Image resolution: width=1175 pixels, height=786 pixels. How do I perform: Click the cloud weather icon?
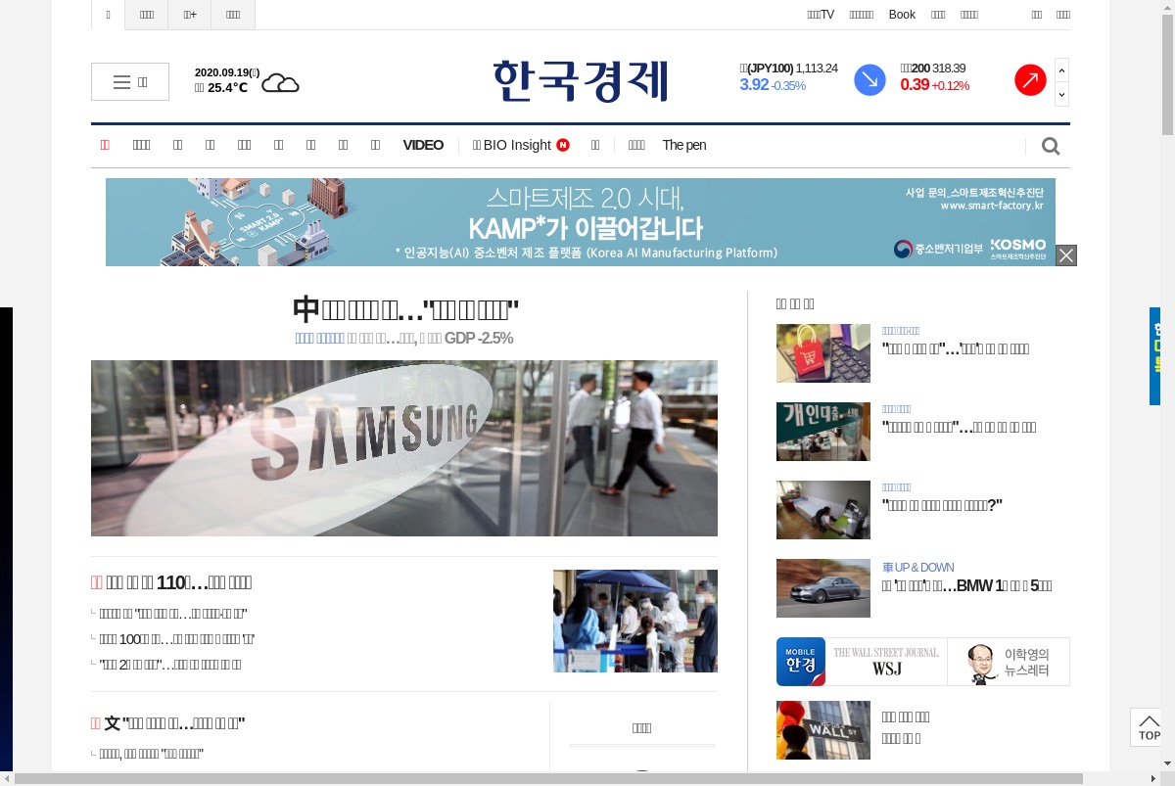coord(280,83)
